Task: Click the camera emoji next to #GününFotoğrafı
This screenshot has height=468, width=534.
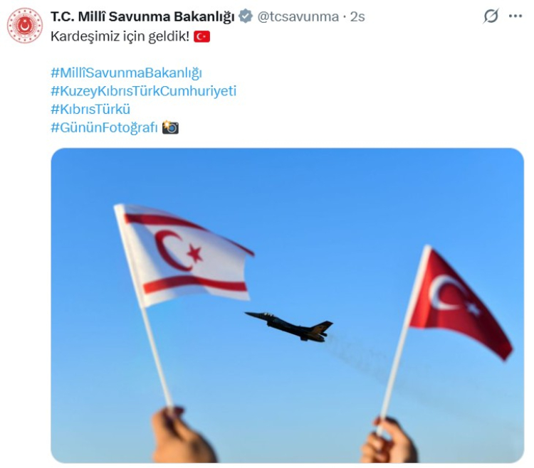Action: [x=170, y=127]
